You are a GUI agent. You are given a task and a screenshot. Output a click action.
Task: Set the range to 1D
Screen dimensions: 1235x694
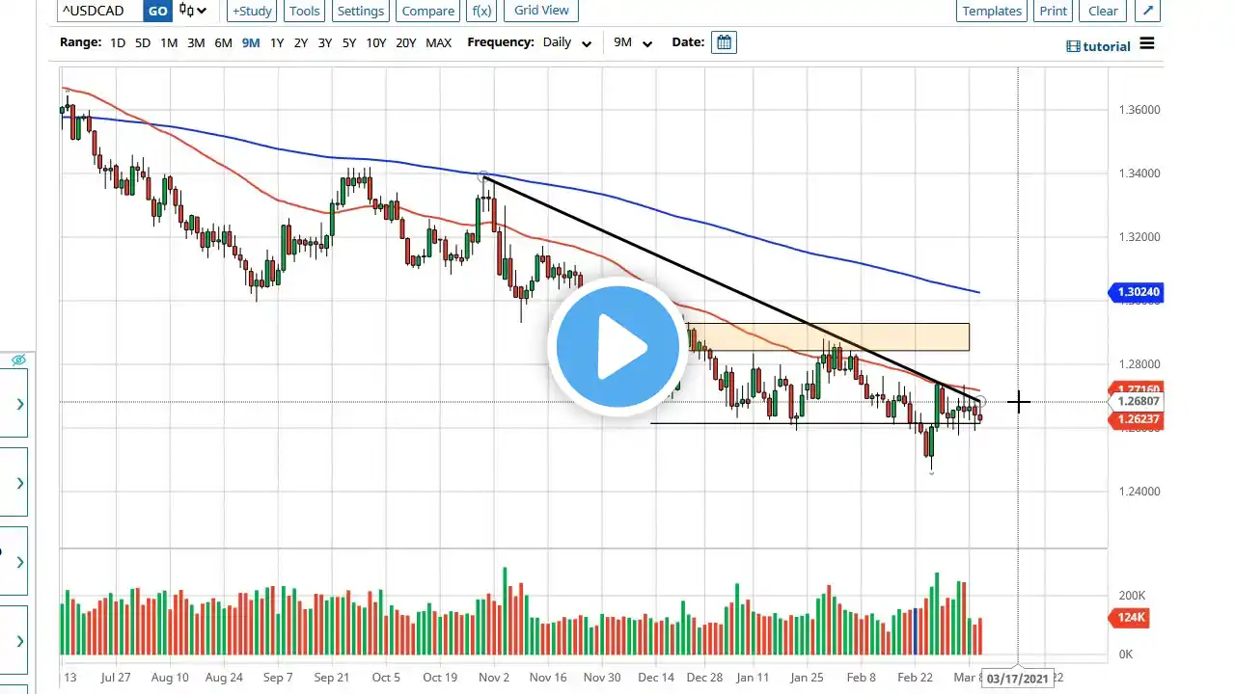118,42
